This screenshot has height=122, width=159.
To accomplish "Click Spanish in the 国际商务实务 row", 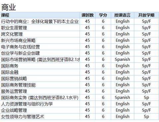I will pos(122,97).
